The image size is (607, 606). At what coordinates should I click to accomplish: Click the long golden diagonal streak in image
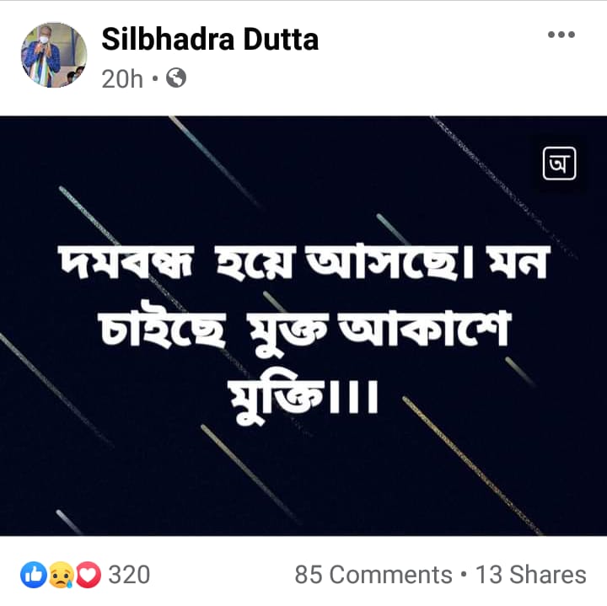[472, 465]
